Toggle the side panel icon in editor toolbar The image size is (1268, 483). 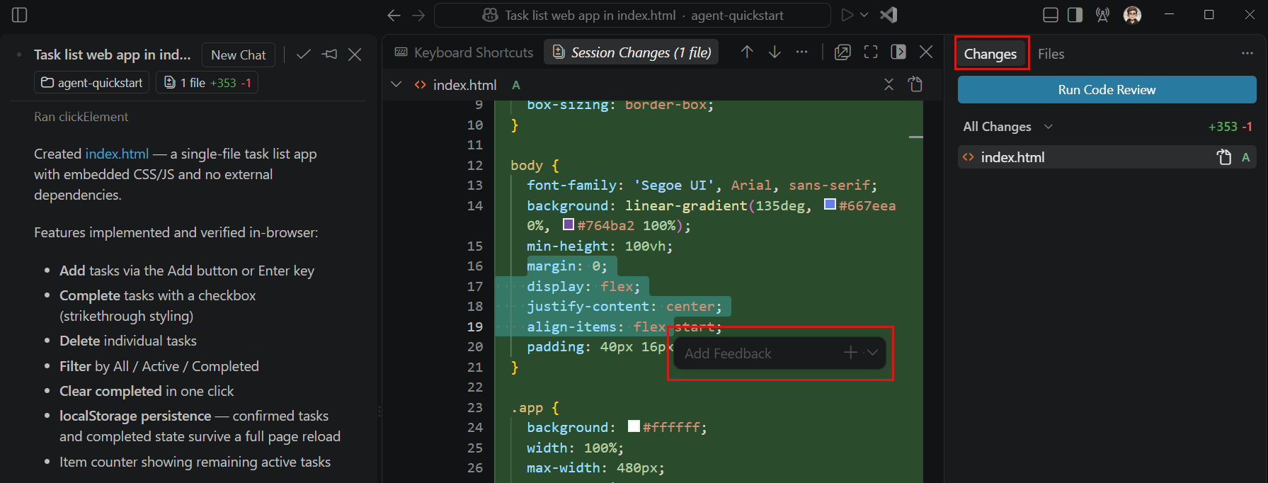(898, 52)
